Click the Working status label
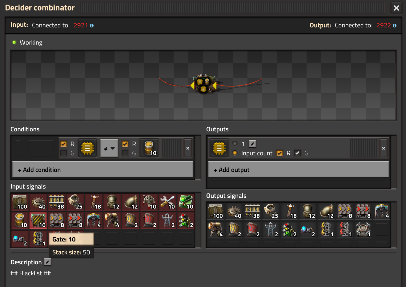 coord(31,42)
